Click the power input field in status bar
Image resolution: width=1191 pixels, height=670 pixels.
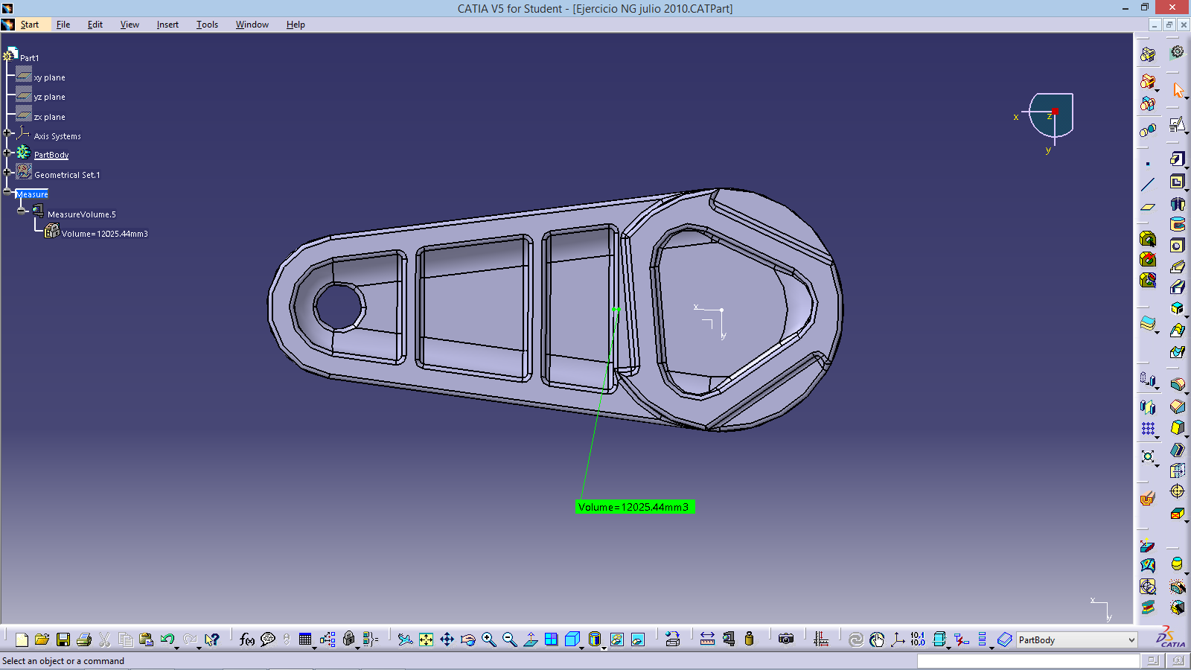(x=1028, y=661)
